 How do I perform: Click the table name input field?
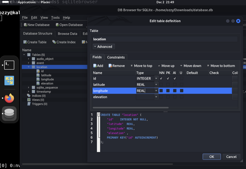pos(165,39)
